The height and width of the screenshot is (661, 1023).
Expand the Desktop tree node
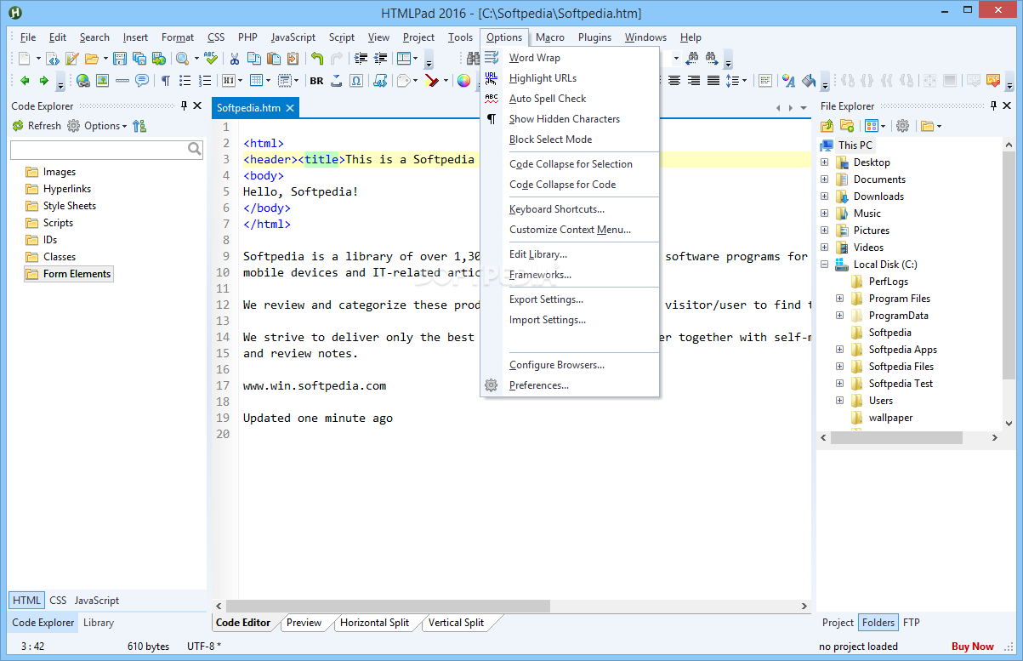[824, 162]
